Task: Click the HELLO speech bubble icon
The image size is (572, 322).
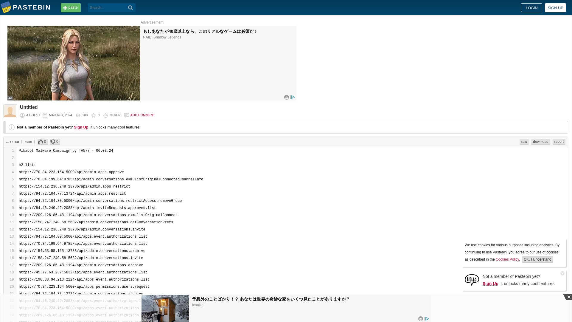Action: pos(472,280)
